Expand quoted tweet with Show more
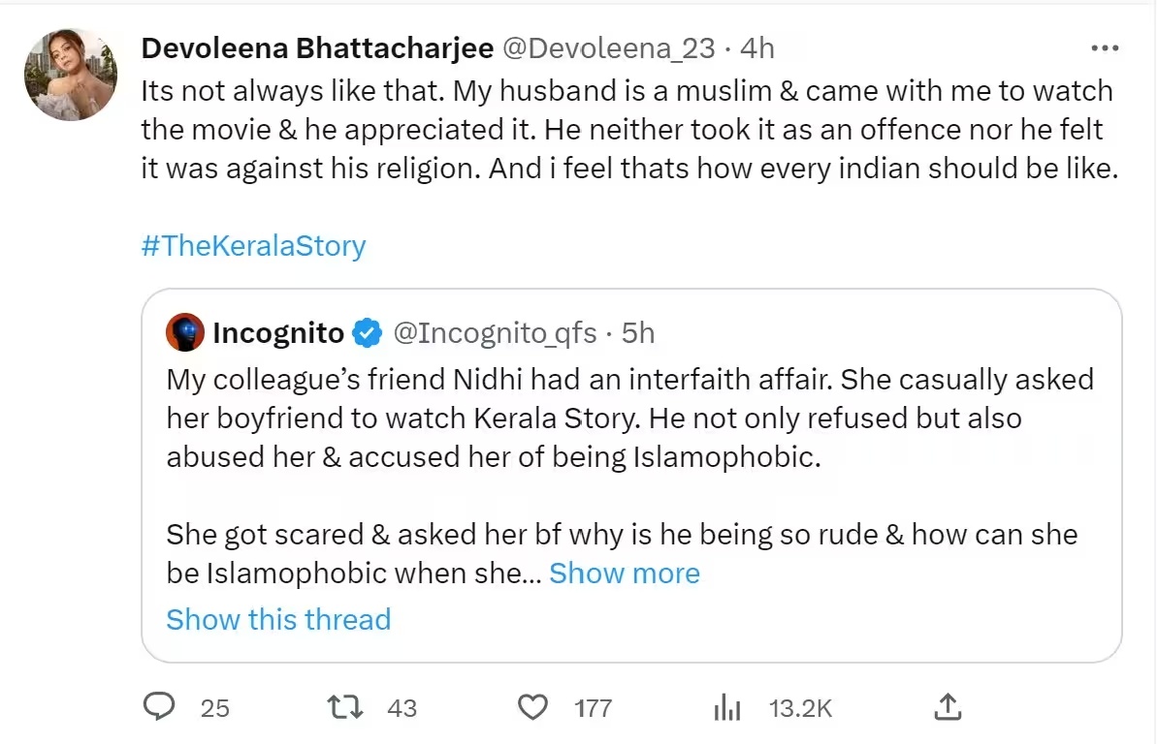The image size is (1158, 744). click(625, 573)
